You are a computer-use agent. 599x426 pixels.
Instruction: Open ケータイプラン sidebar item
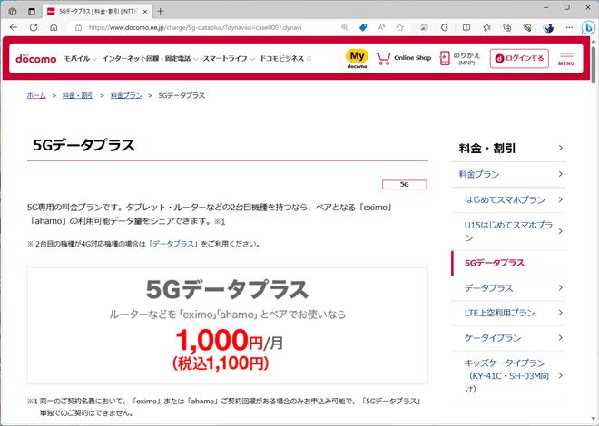[508, 338]
